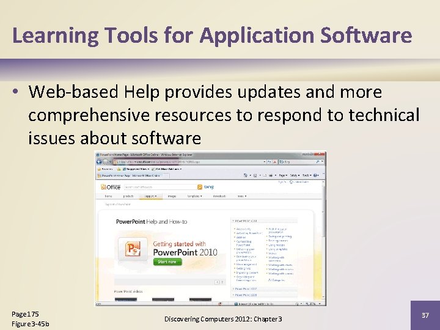Click the red Stop loading icon

point(275,162)
